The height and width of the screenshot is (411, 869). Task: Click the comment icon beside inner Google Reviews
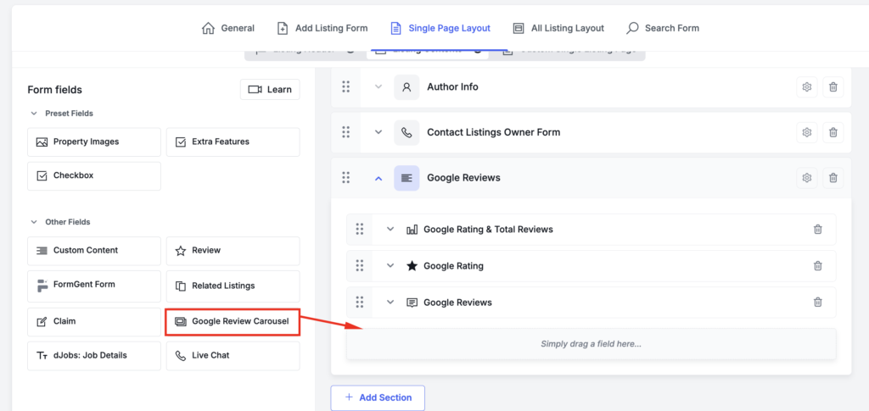pos(412,303)
